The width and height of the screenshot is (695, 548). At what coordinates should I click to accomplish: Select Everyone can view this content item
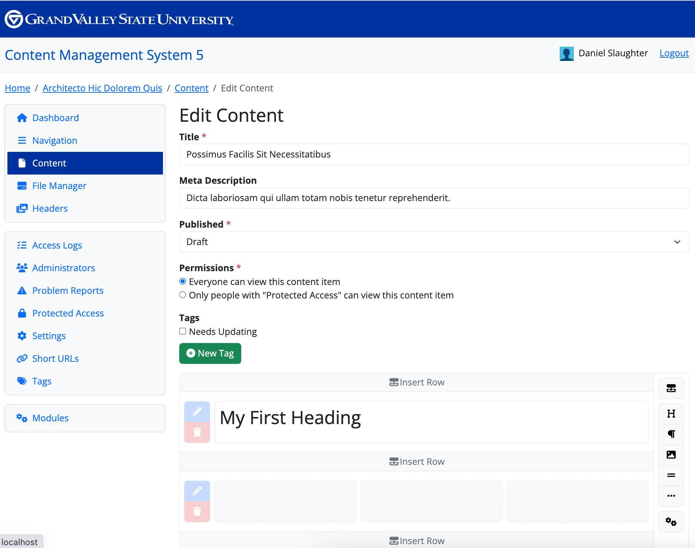183,281
